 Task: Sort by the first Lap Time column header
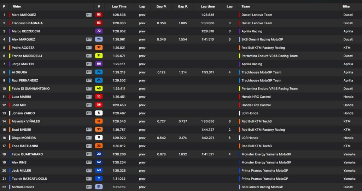click(x=119, y=7)
